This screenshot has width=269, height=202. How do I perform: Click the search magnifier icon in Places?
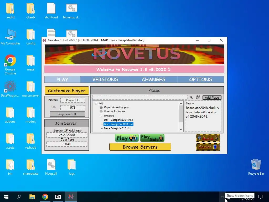tap(191, 97)
